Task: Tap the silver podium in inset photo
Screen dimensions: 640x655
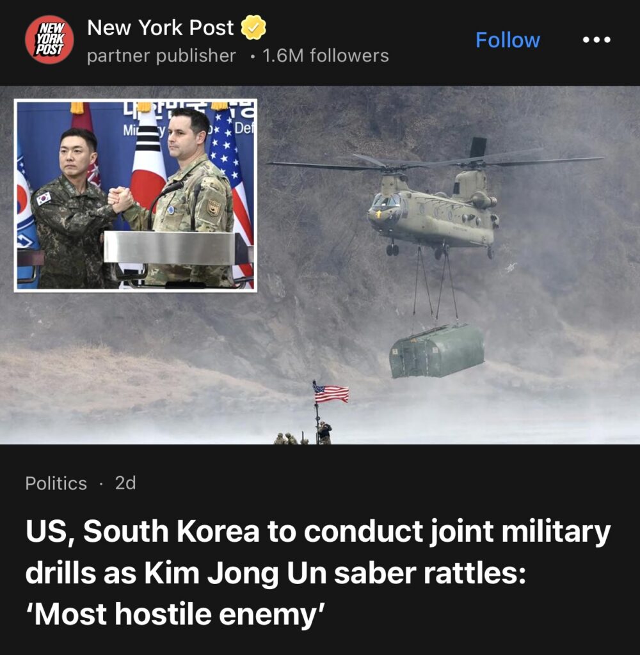Action: [x=172, y=248]
